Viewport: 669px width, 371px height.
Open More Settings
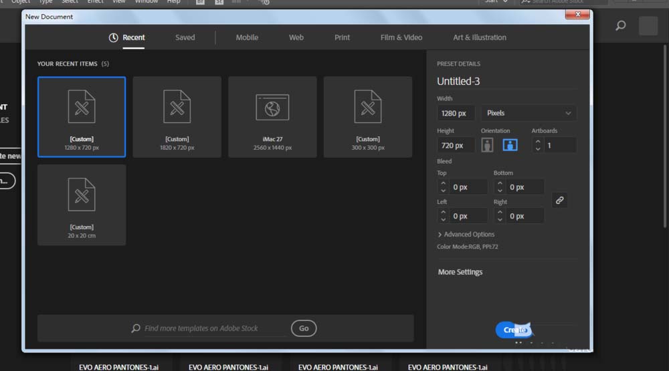460,272
